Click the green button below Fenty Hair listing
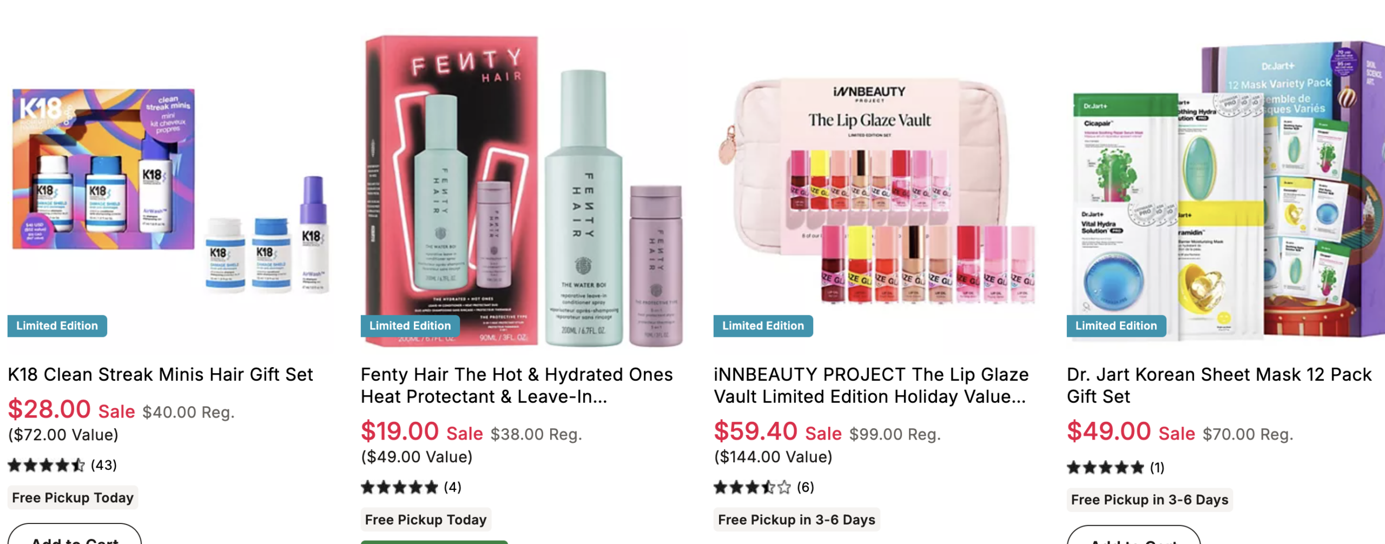1385x544 pixels. click(x=434, y=542)
